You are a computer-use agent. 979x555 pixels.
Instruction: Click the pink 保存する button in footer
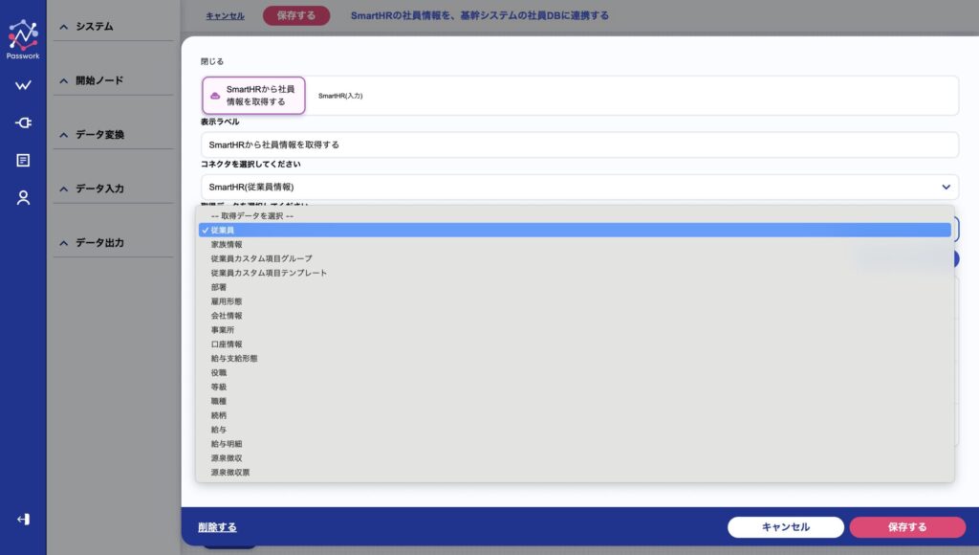pos(907,527)
